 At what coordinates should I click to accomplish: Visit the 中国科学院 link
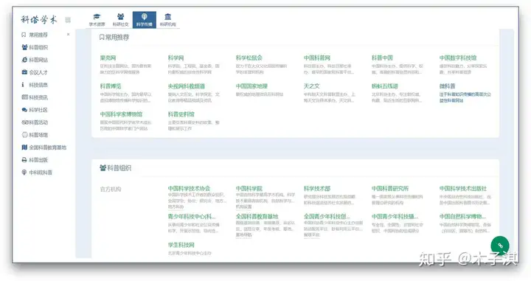point(249,189)
